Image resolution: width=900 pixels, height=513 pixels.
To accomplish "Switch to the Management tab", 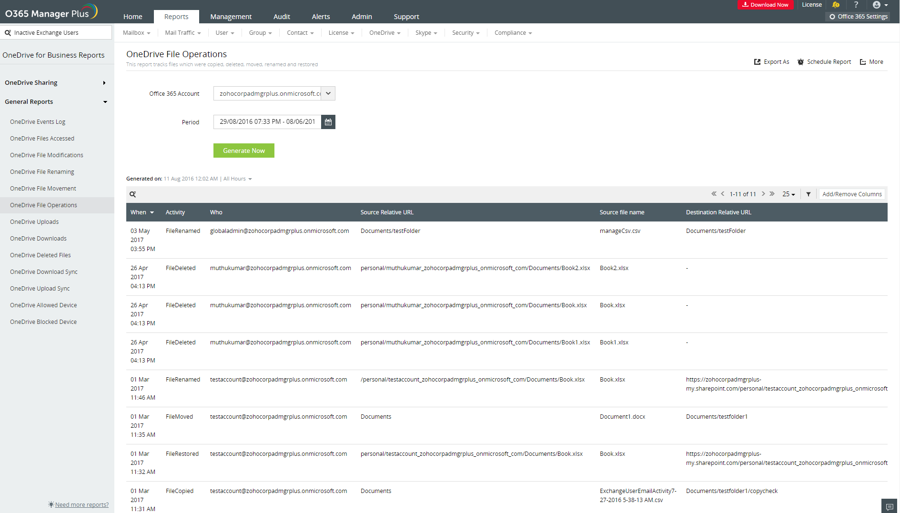I will (x=231, y=17).
